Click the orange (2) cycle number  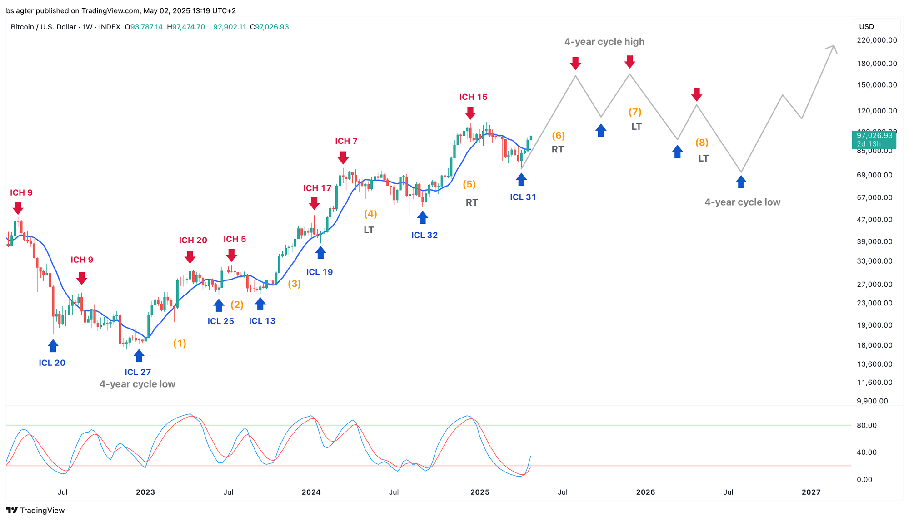[x=237, y=305]
